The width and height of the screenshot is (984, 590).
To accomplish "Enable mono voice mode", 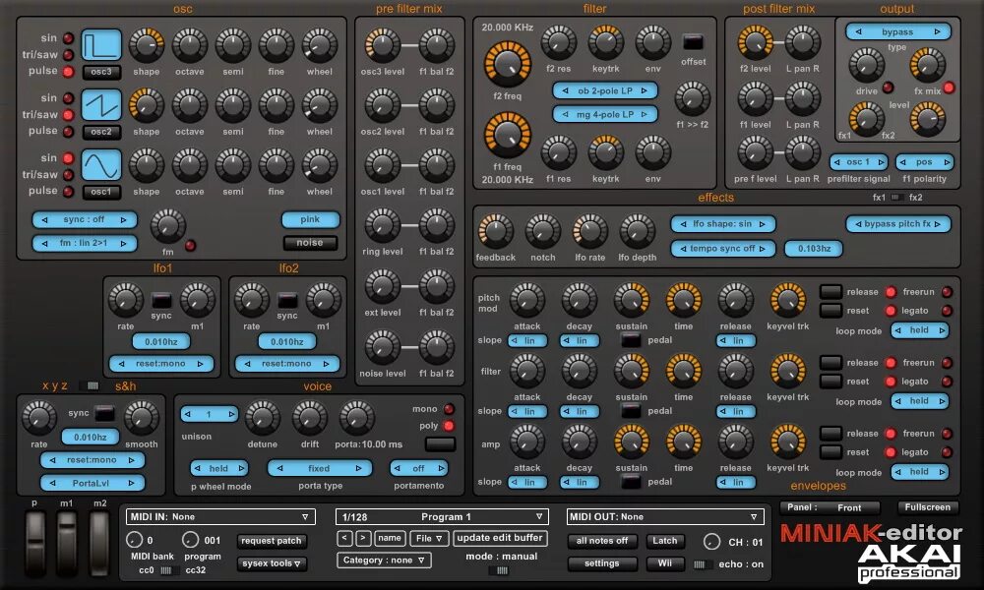I will click(x=449, y=409).
